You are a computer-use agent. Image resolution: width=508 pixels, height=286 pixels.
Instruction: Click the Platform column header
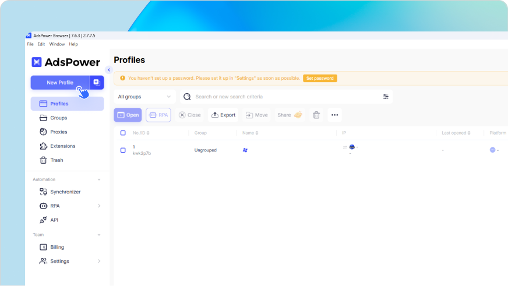[x=498, y=133]
